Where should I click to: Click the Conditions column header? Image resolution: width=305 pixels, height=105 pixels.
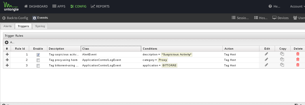coord(182,49)
